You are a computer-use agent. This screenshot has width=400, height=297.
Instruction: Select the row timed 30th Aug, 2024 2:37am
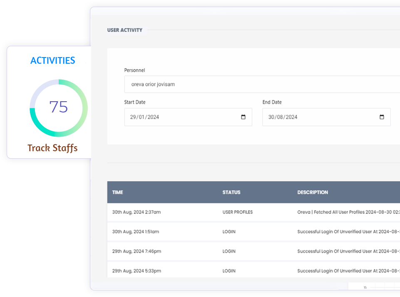pos(253,212)
